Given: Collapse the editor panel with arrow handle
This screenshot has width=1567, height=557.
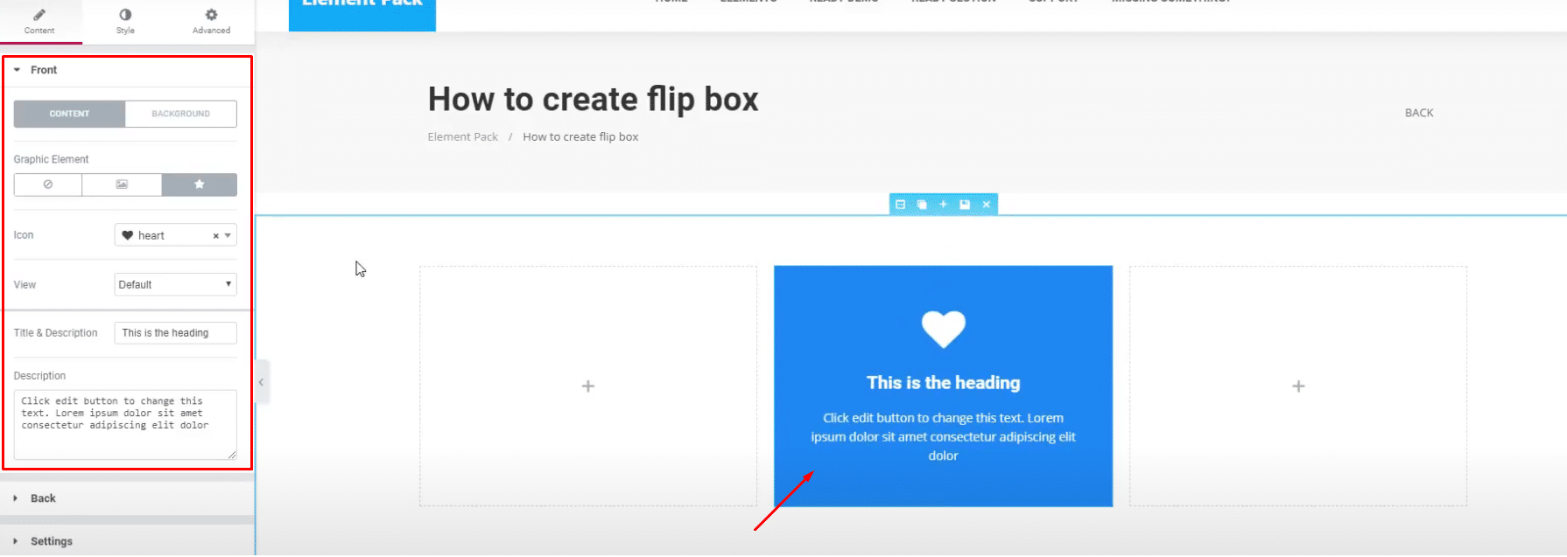Looking at the screenshot, I should click(261, 382).
